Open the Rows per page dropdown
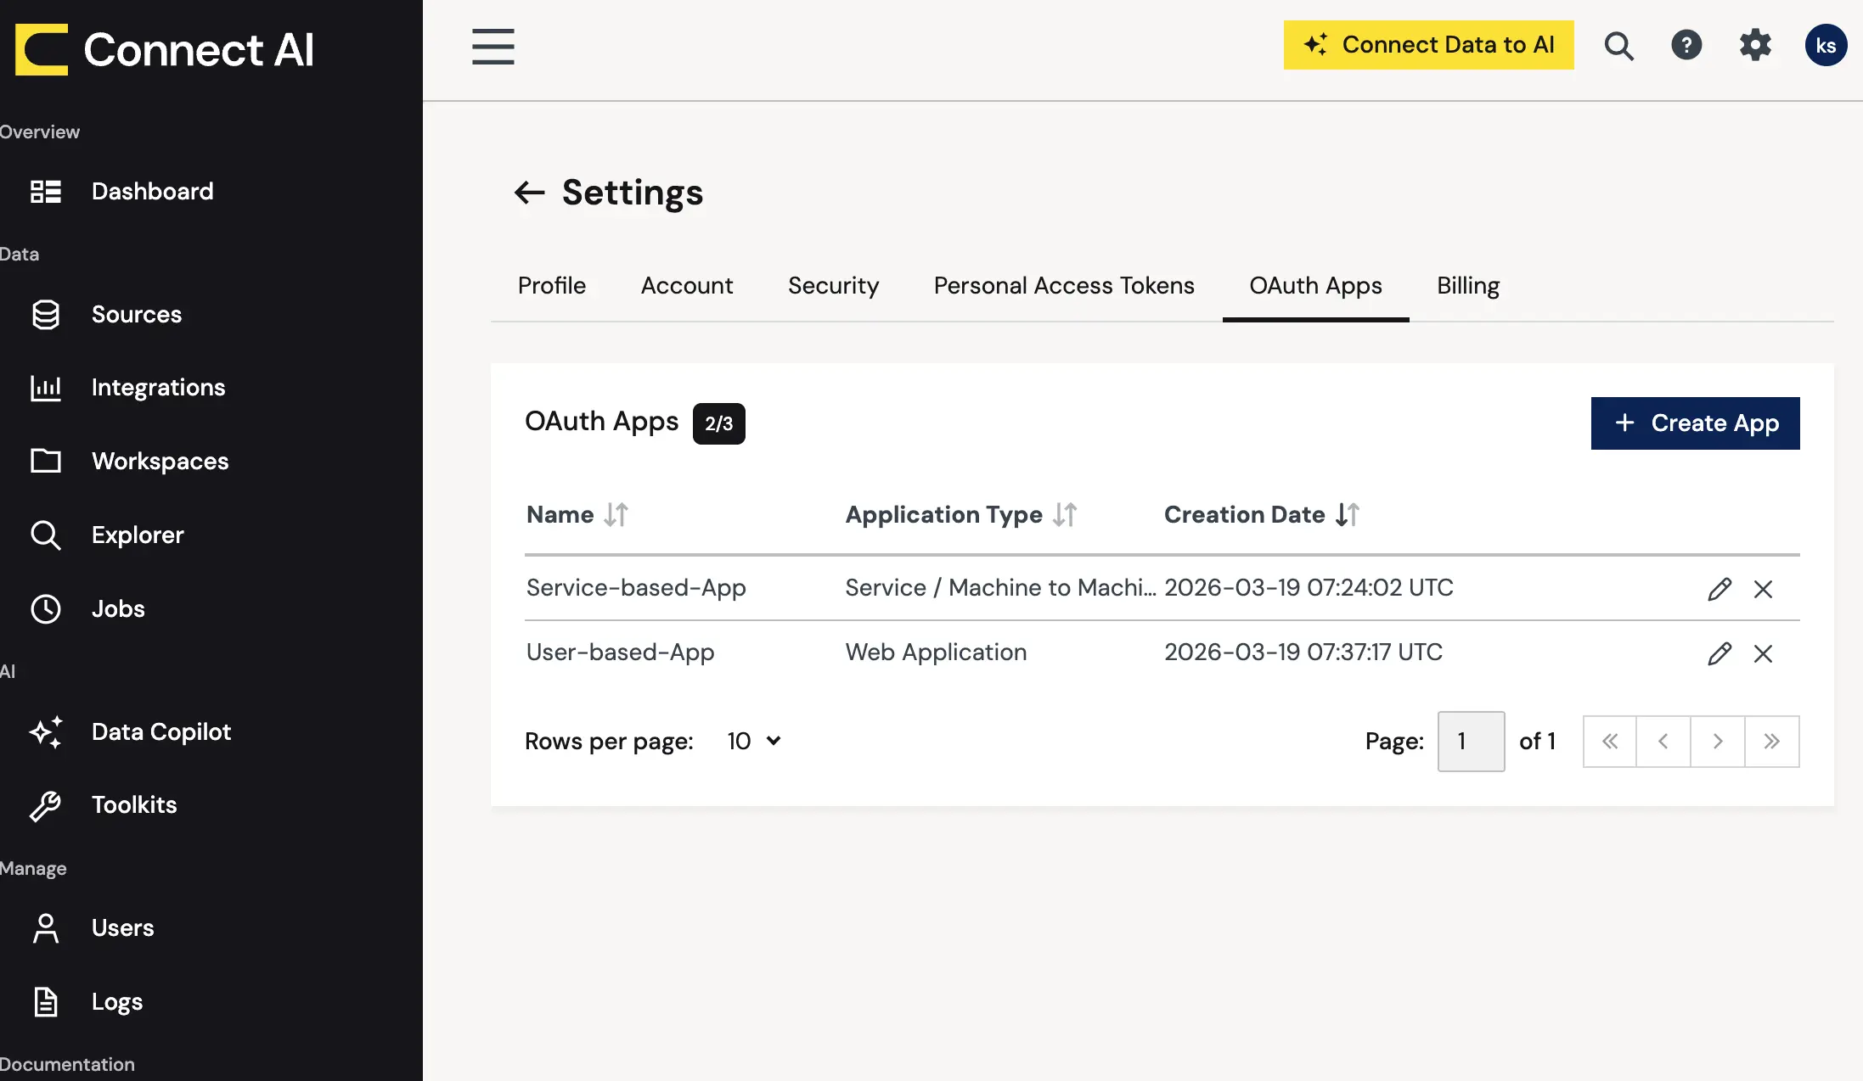The image size is (1863, 1081). (754, 742)
